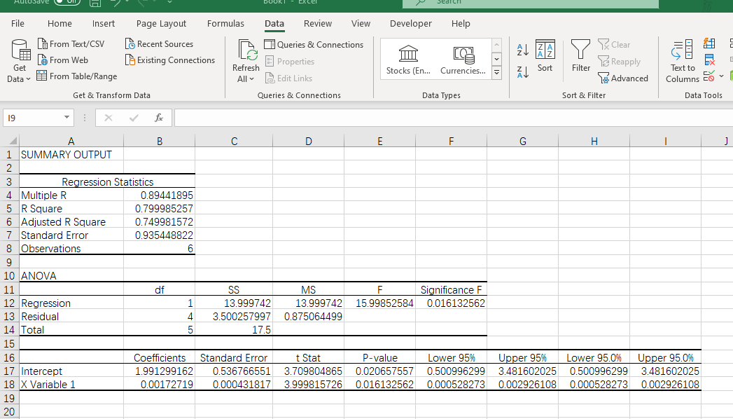Open the Data Validation tool

[708, 75]
